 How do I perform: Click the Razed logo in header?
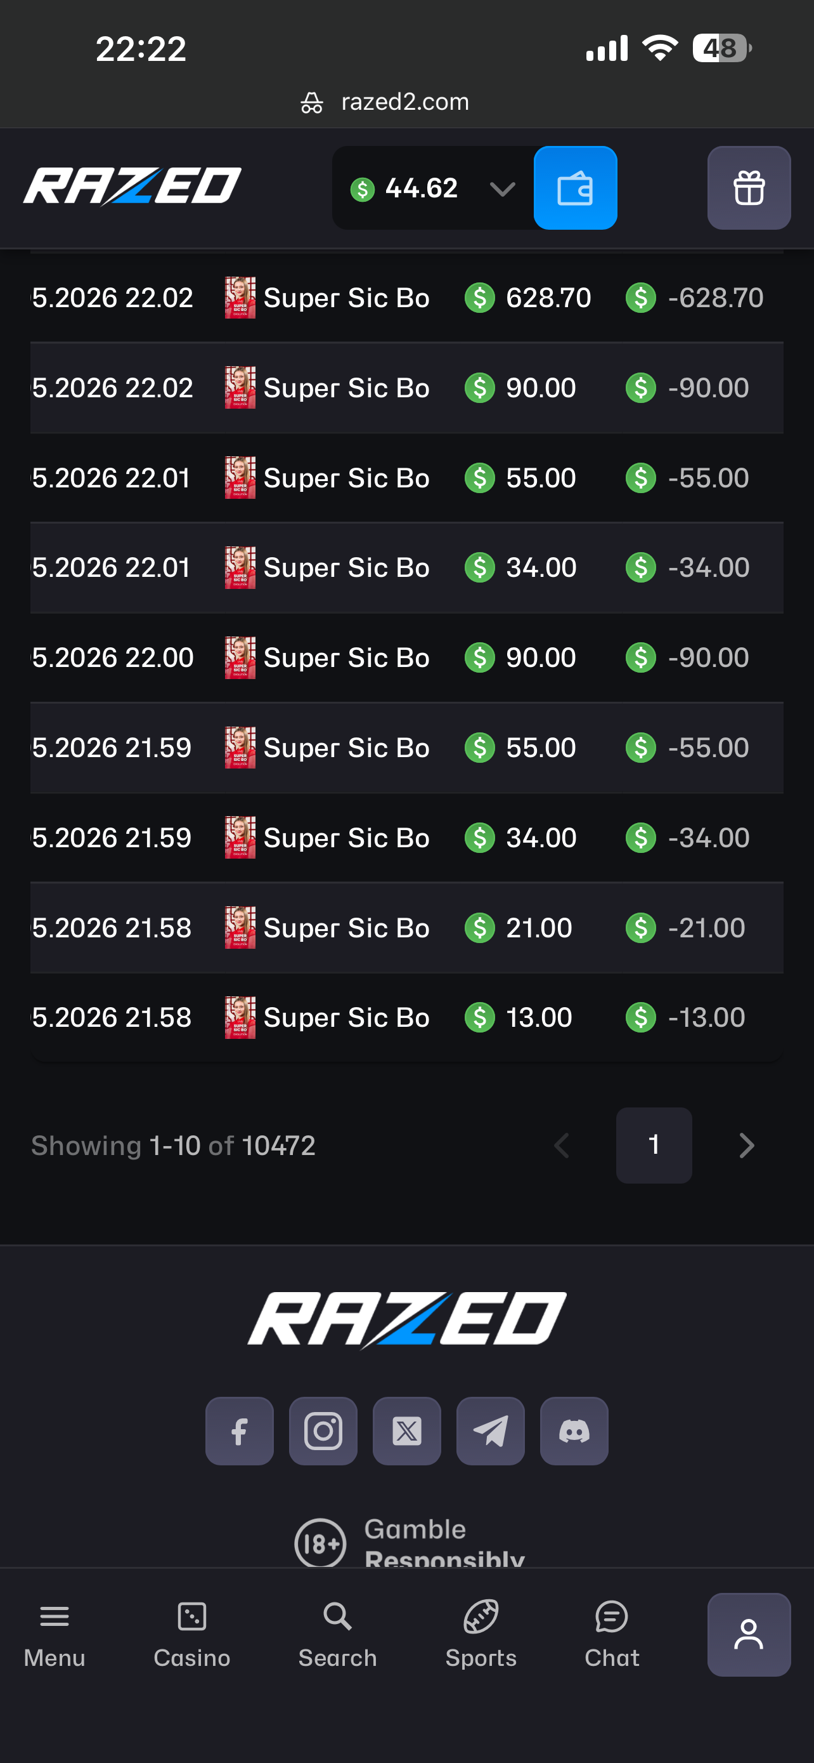tap(132, 186)
